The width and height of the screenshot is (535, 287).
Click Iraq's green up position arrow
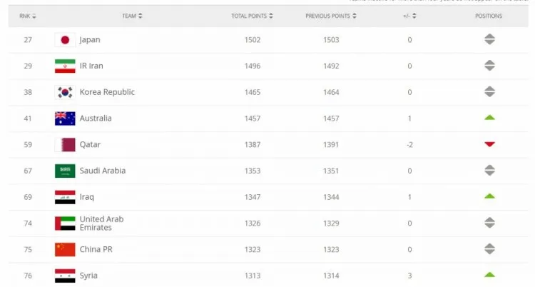(x=489, y=196)
